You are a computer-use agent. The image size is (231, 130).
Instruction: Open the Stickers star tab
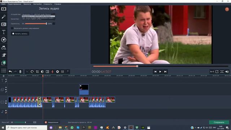point(4,40)
